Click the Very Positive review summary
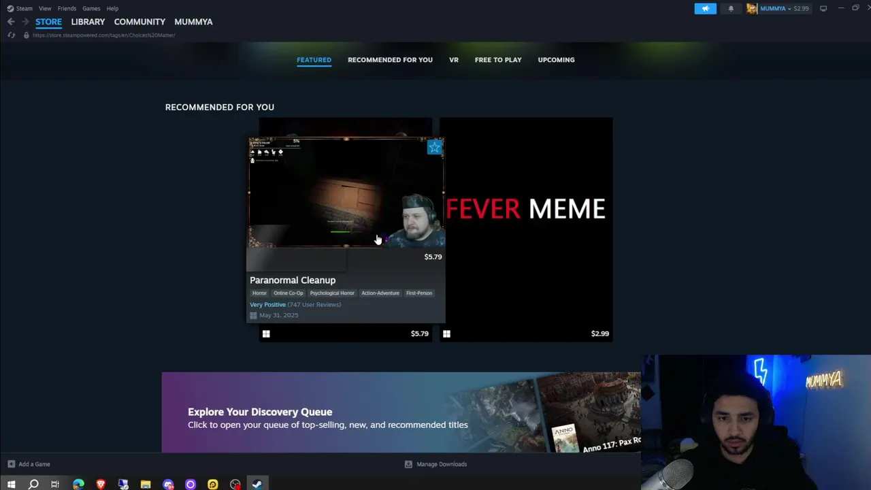Image resolution: width=871 pixels, height=490 pixels. 267,305
